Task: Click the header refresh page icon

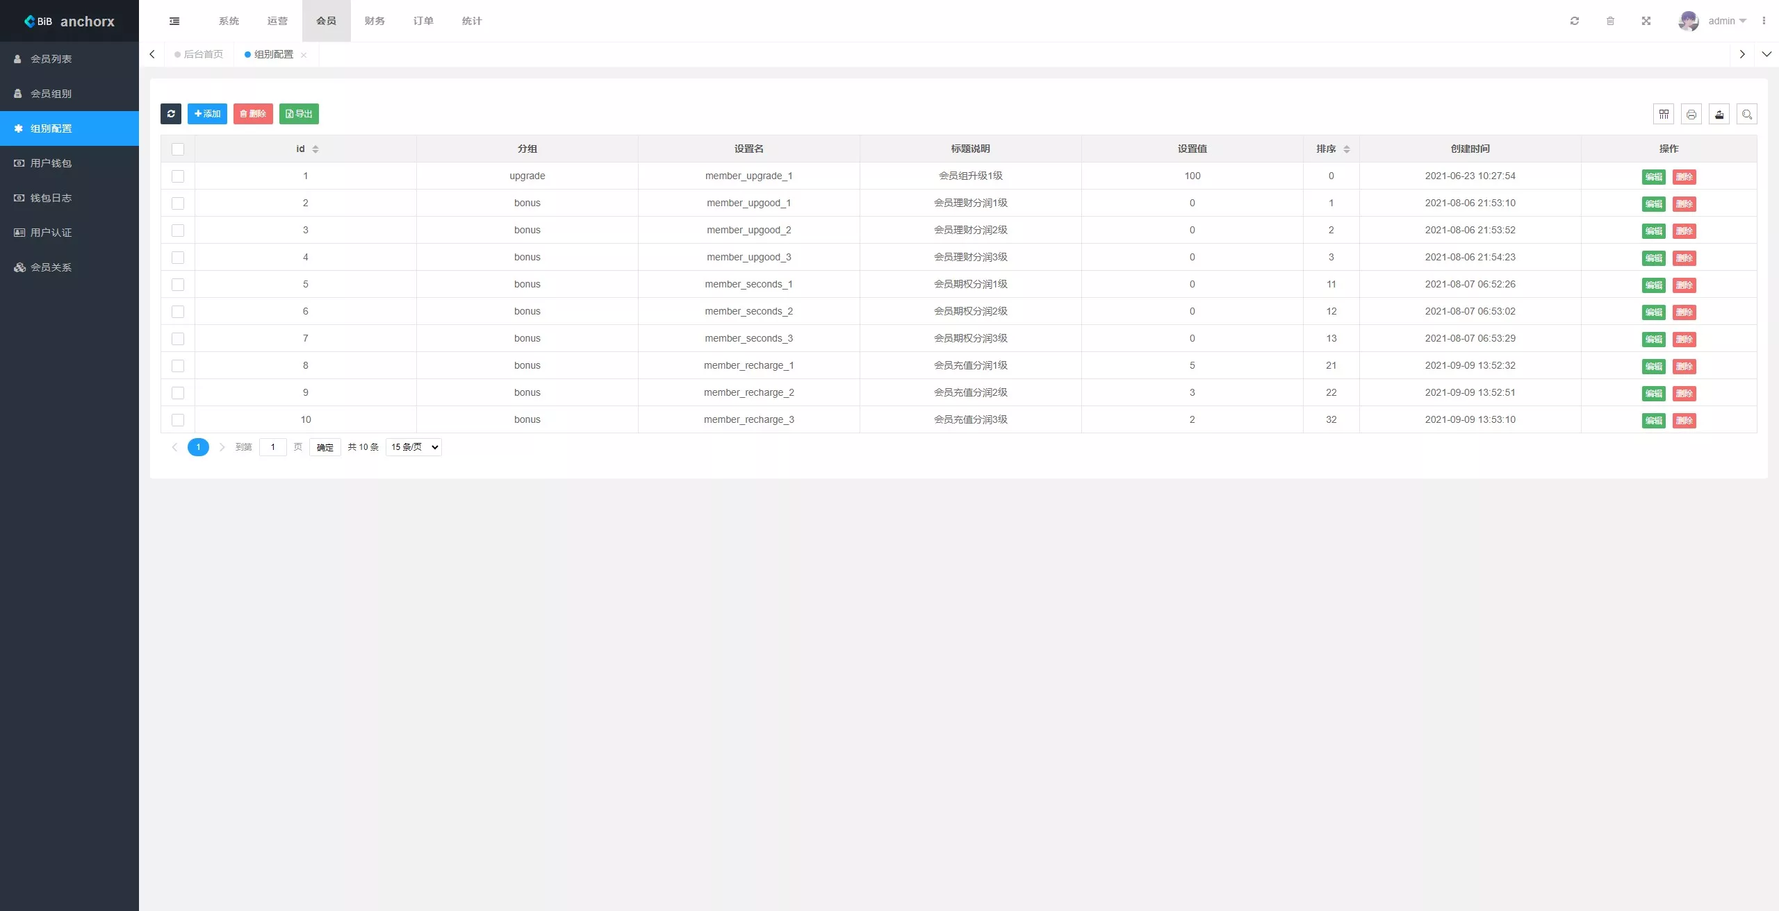Action: [1575, 21]
